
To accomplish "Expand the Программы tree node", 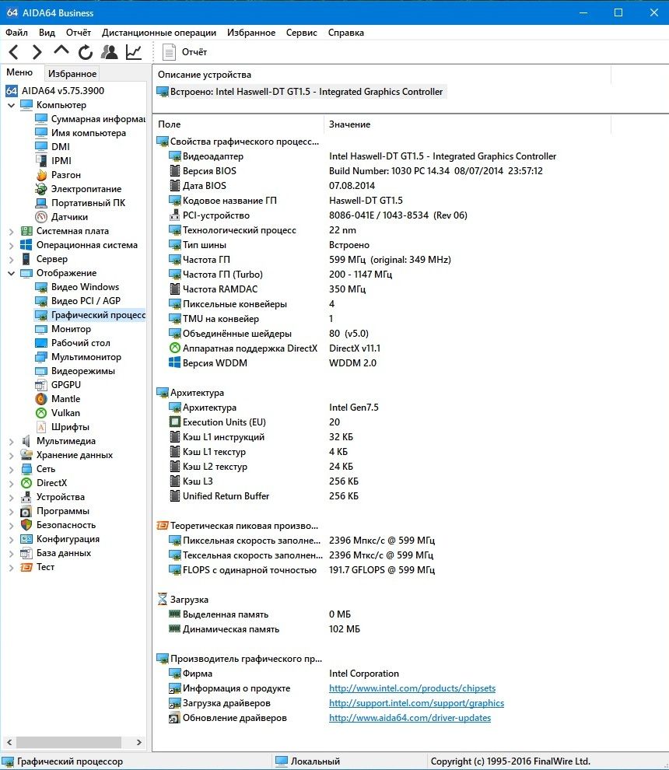I will (12, 511).
